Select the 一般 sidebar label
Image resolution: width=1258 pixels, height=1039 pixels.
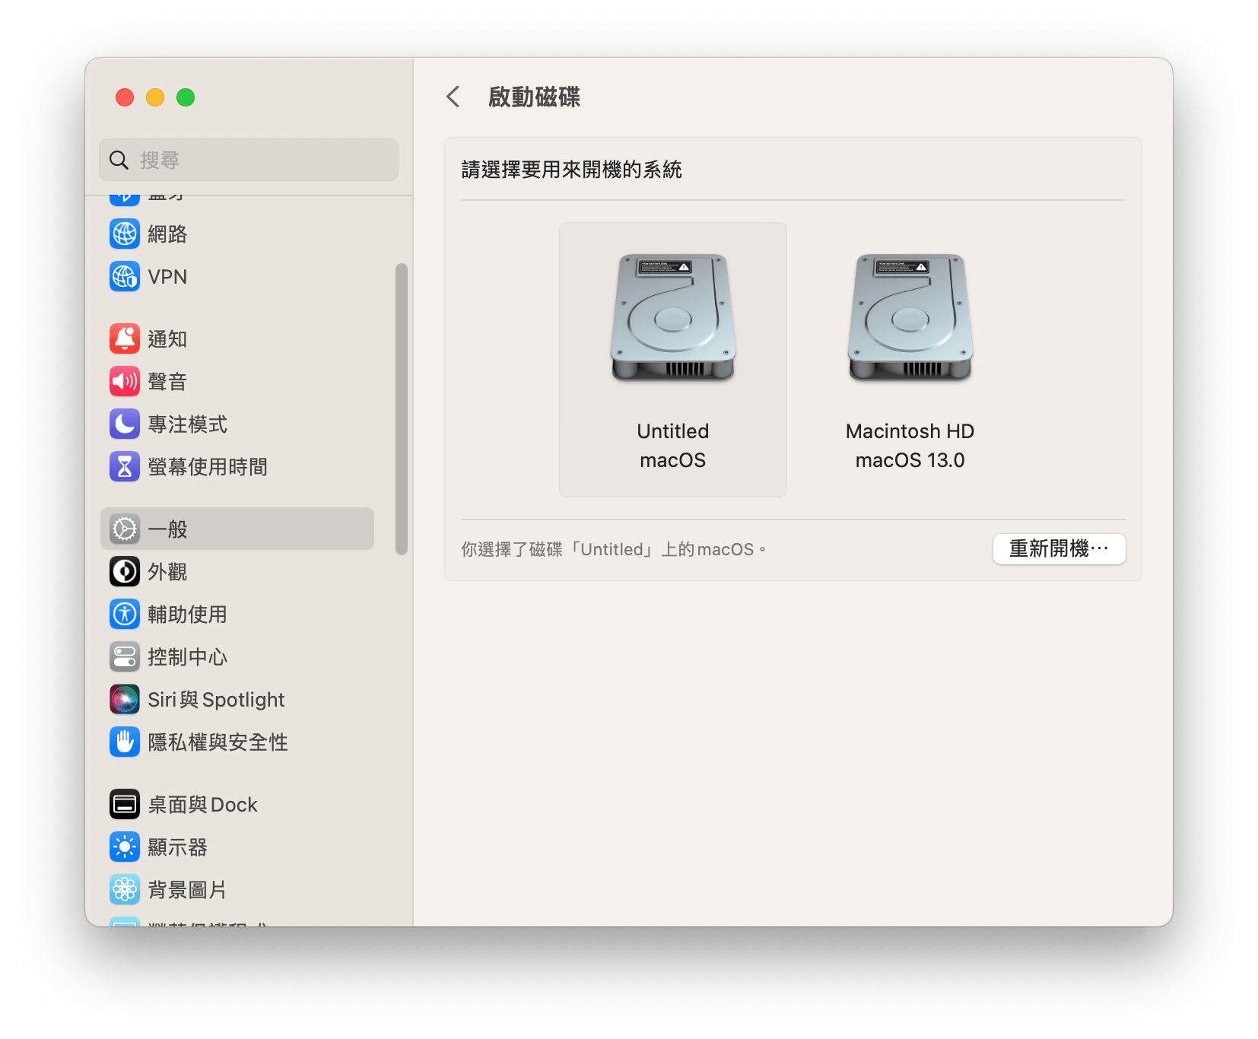tap(167, 529)
